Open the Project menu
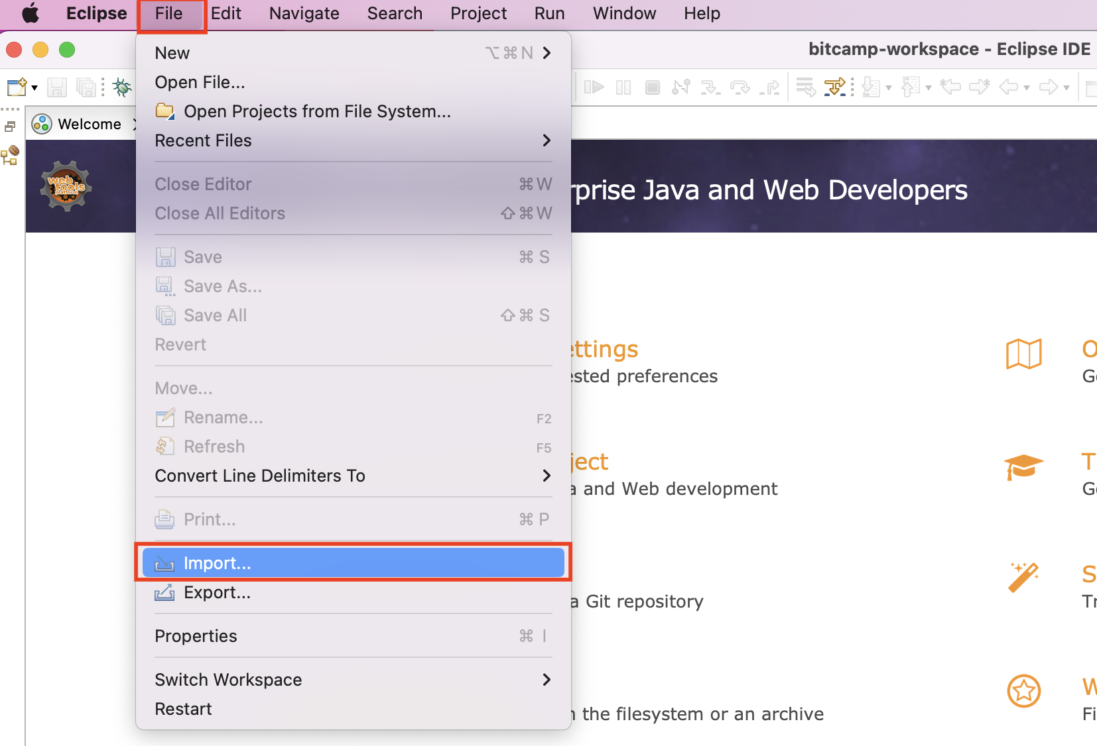 [x=478, y=13]
